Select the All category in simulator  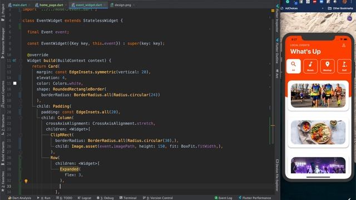294,66
